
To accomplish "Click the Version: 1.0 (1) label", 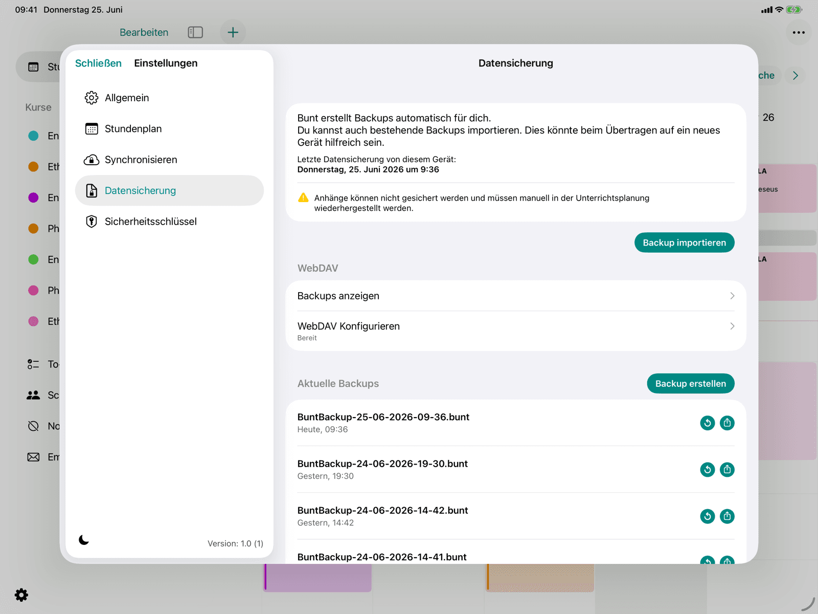I will click(235, 543).
